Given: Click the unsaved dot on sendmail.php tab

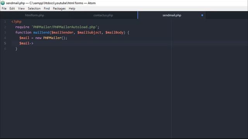Looking at the screenshot, I should (202, 15).
